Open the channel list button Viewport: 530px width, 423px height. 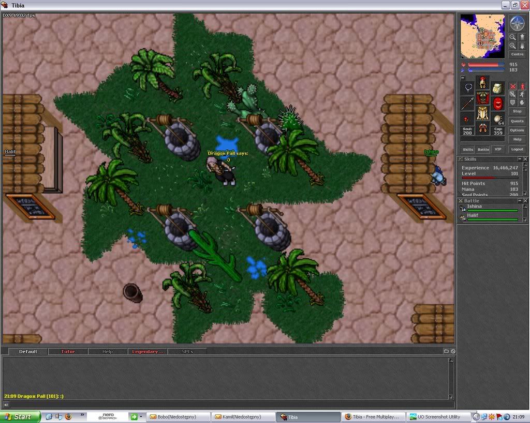446,351
